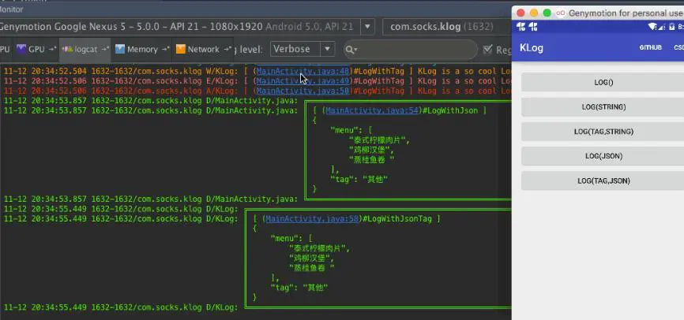Tap the LOG(STRING) button in emulator

[603, 106]
